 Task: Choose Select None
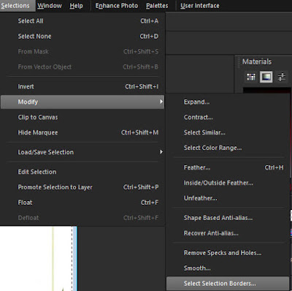pyautogui.click(x=82, y=37)
